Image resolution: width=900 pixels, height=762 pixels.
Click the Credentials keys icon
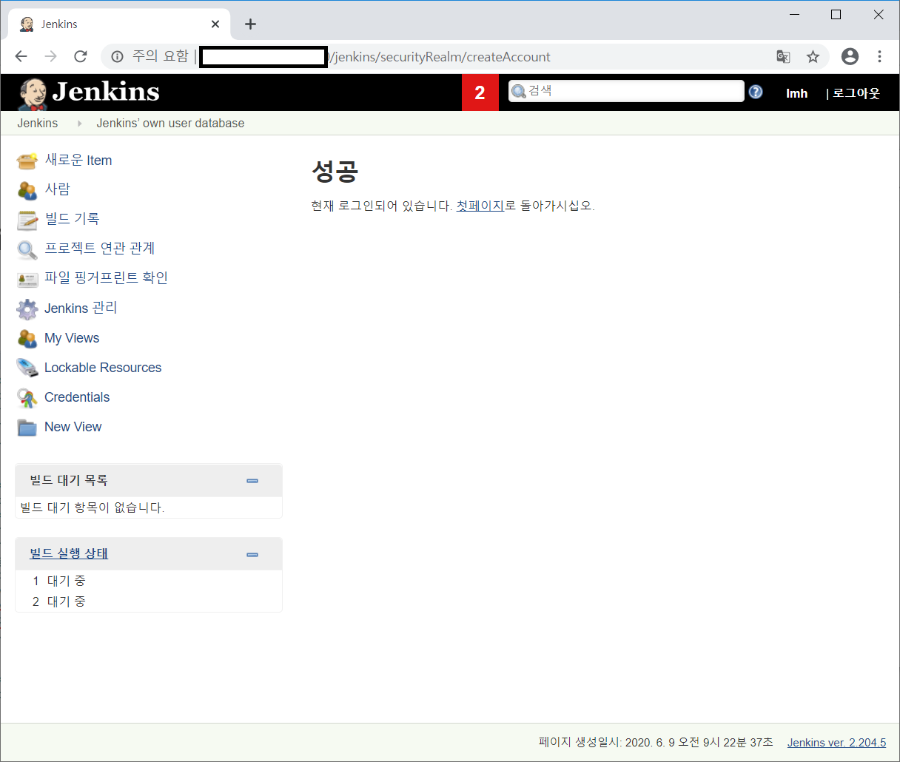pos(27,398)
